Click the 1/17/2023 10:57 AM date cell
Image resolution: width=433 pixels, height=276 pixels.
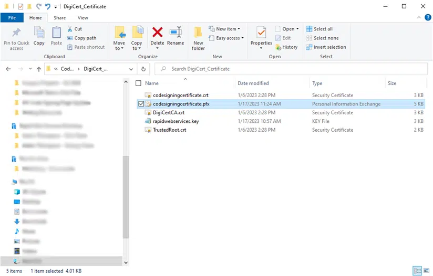[x=259, y=121]
